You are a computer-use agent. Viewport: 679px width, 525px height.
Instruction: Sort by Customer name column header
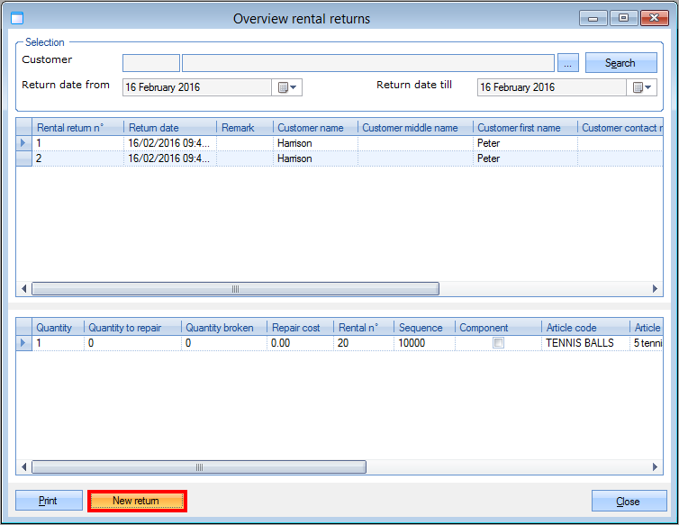pyautogui.click(x=314, y=128)
